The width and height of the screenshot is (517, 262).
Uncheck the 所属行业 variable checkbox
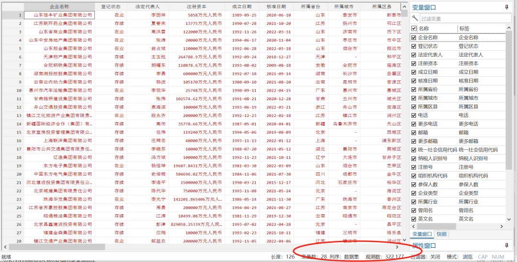[x=414, y=201]
